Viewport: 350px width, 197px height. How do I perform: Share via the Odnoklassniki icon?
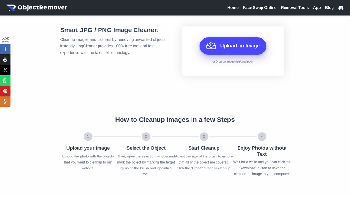[5, 101]
